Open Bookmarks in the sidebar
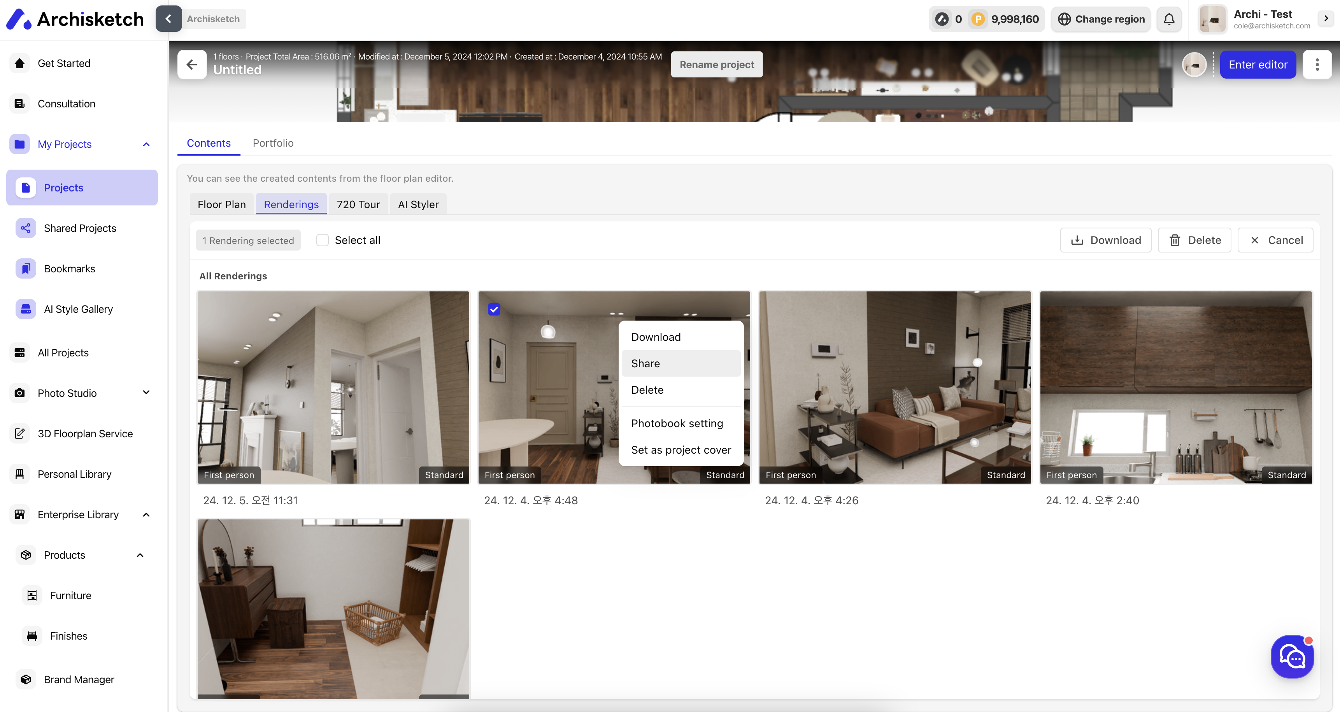The width and height of the screenshot is (1340, 712). [x=70, y=268]
